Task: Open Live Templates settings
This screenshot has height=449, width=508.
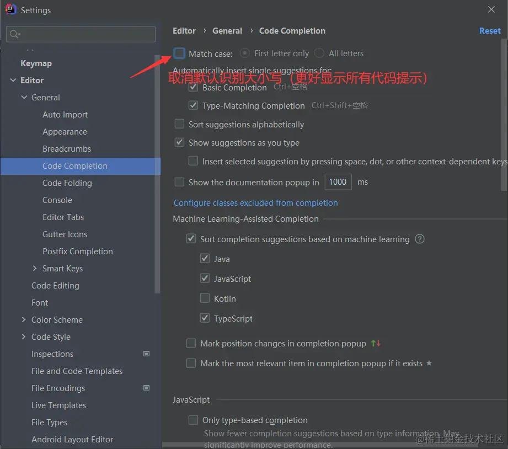Action: tap(58, 405)
